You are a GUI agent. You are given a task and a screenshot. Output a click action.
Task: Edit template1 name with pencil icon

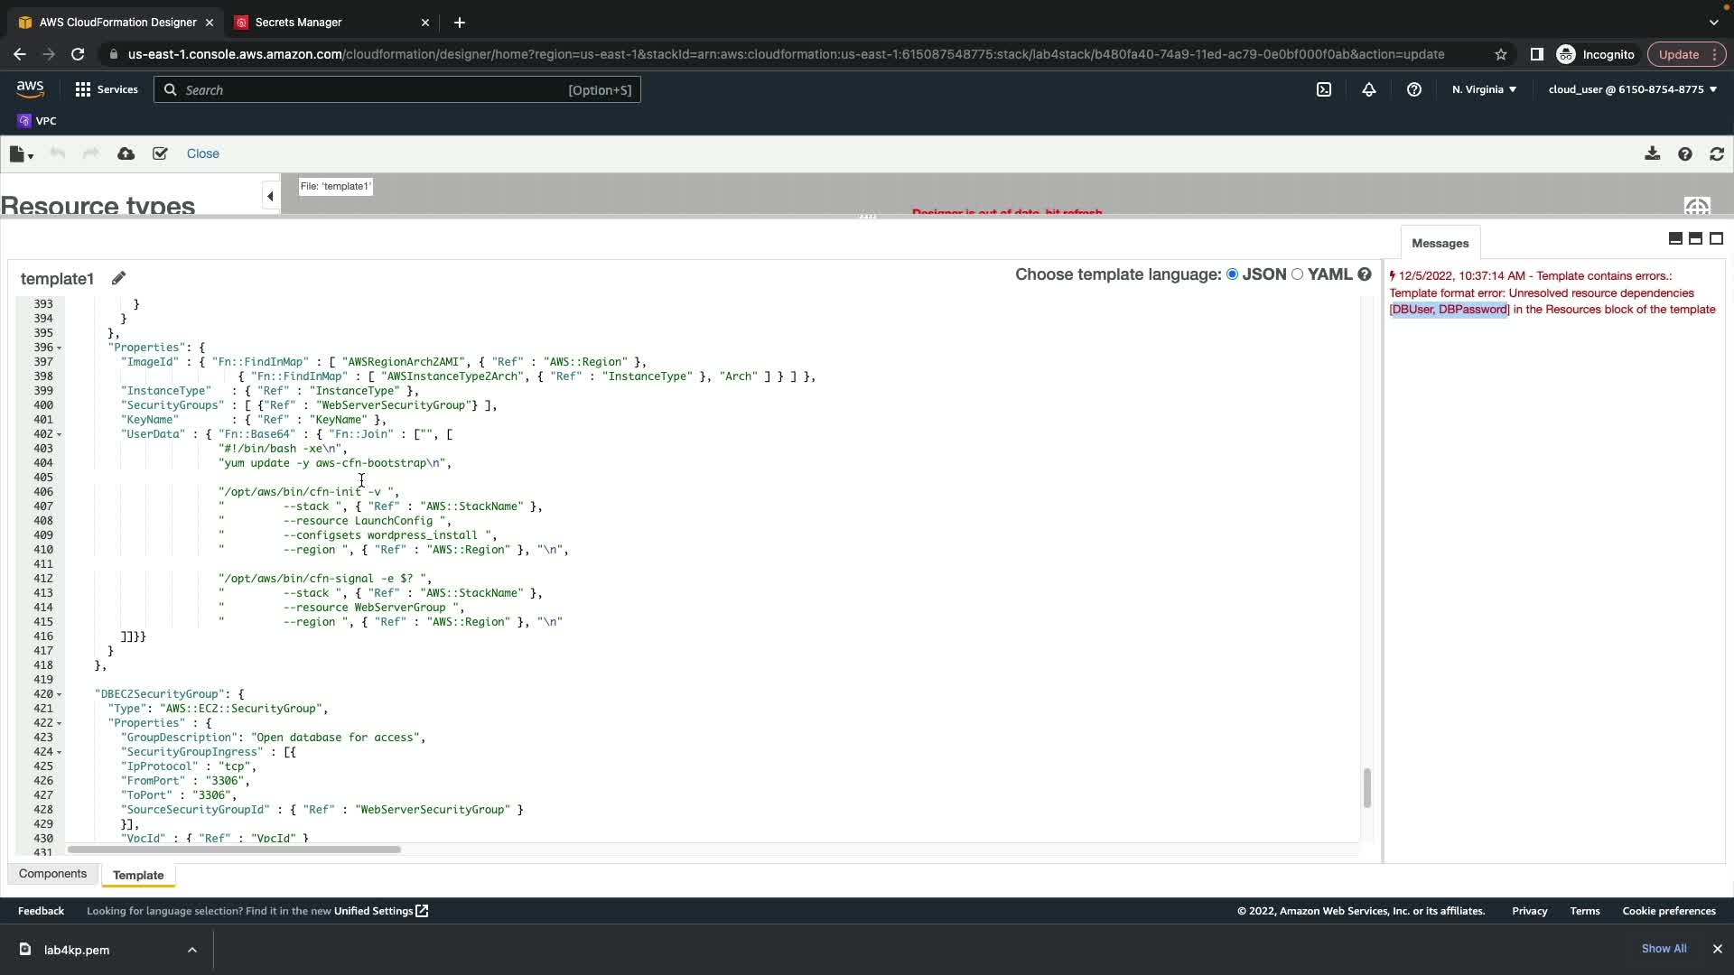(118, 278)
